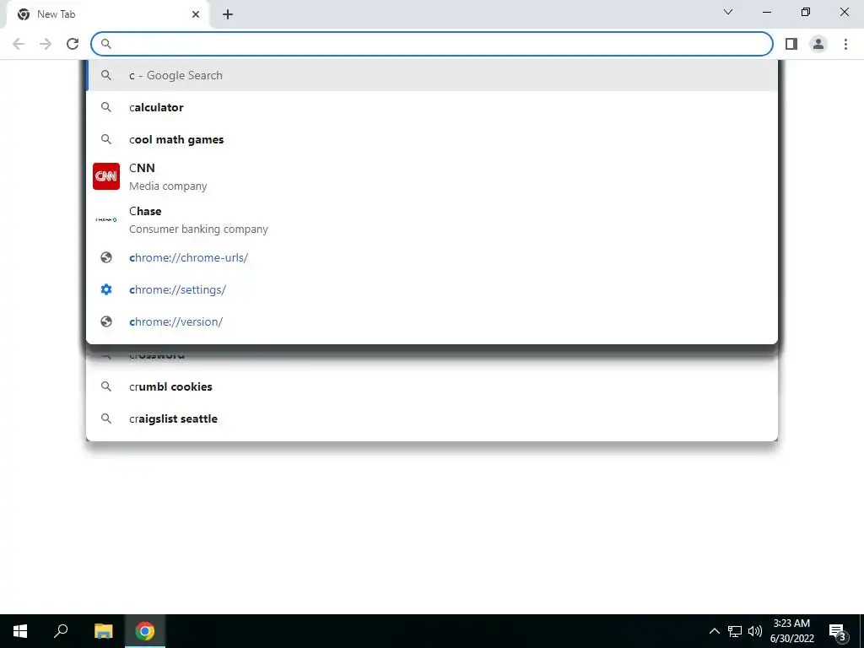
Task: Choose the 'calculator' suggestion
Action: coord(432,107)
